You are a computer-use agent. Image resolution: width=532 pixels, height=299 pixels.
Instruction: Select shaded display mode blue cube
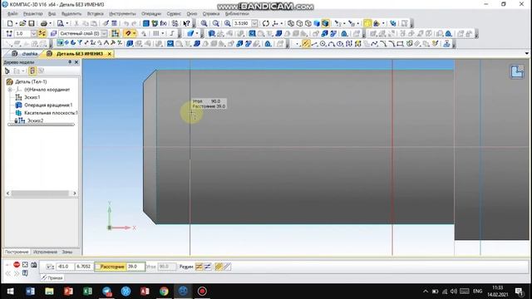coord(317,23)
